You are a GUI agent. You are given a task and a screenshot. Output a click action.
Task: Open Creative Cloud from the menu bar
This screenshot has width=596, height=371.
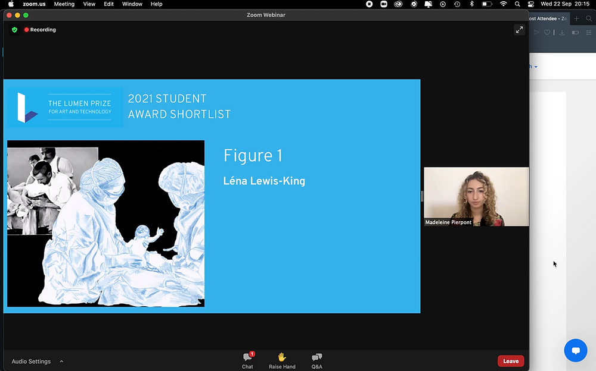coord(398,4)
